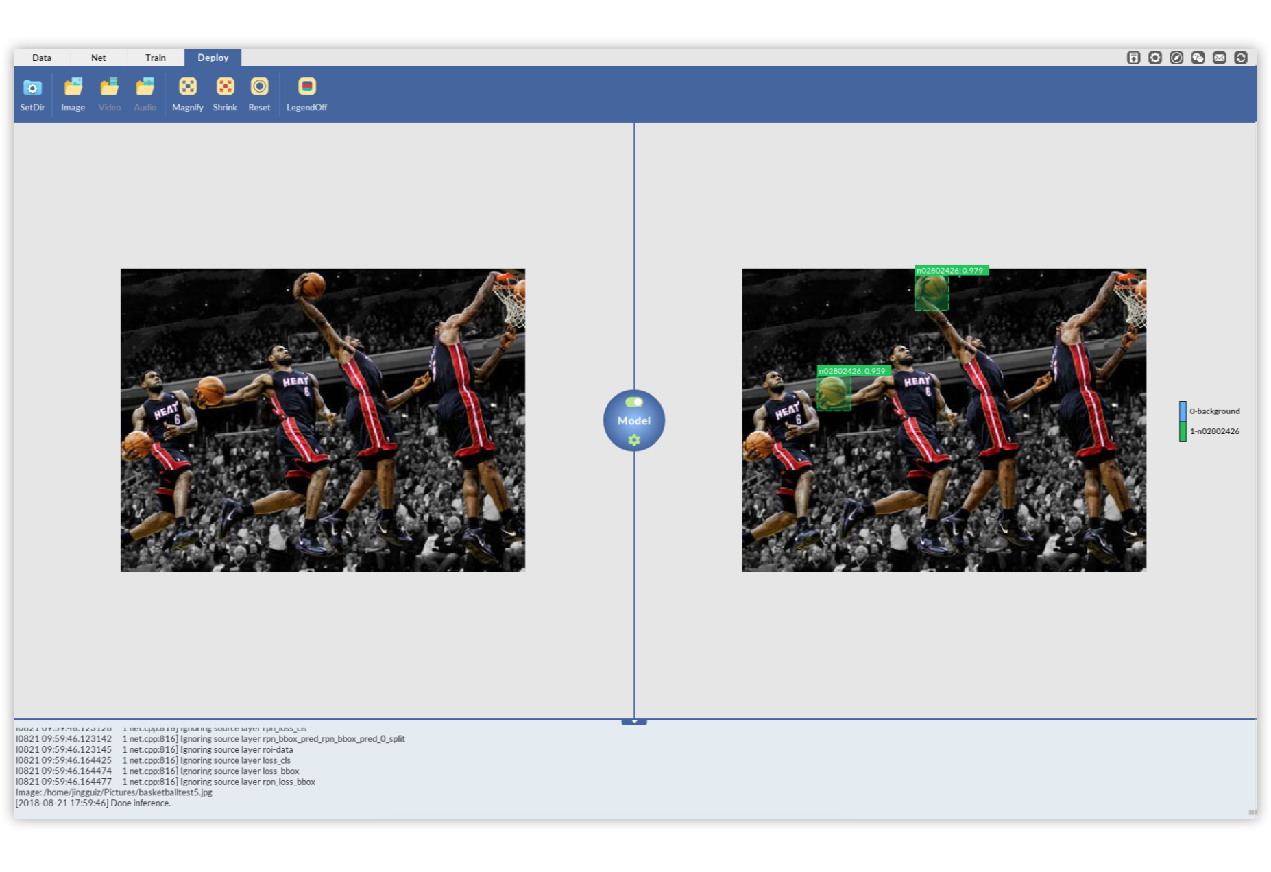Open the Net tab
This screenshot has width=1271, height=872.
click(99, 58)
